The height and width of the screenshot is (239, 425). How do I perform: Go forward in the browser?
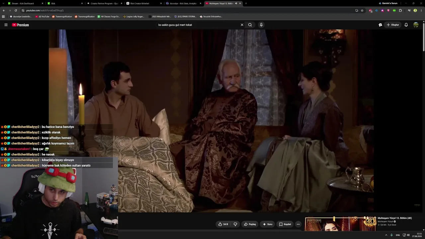pyautogui.click(x=10, y=10)
